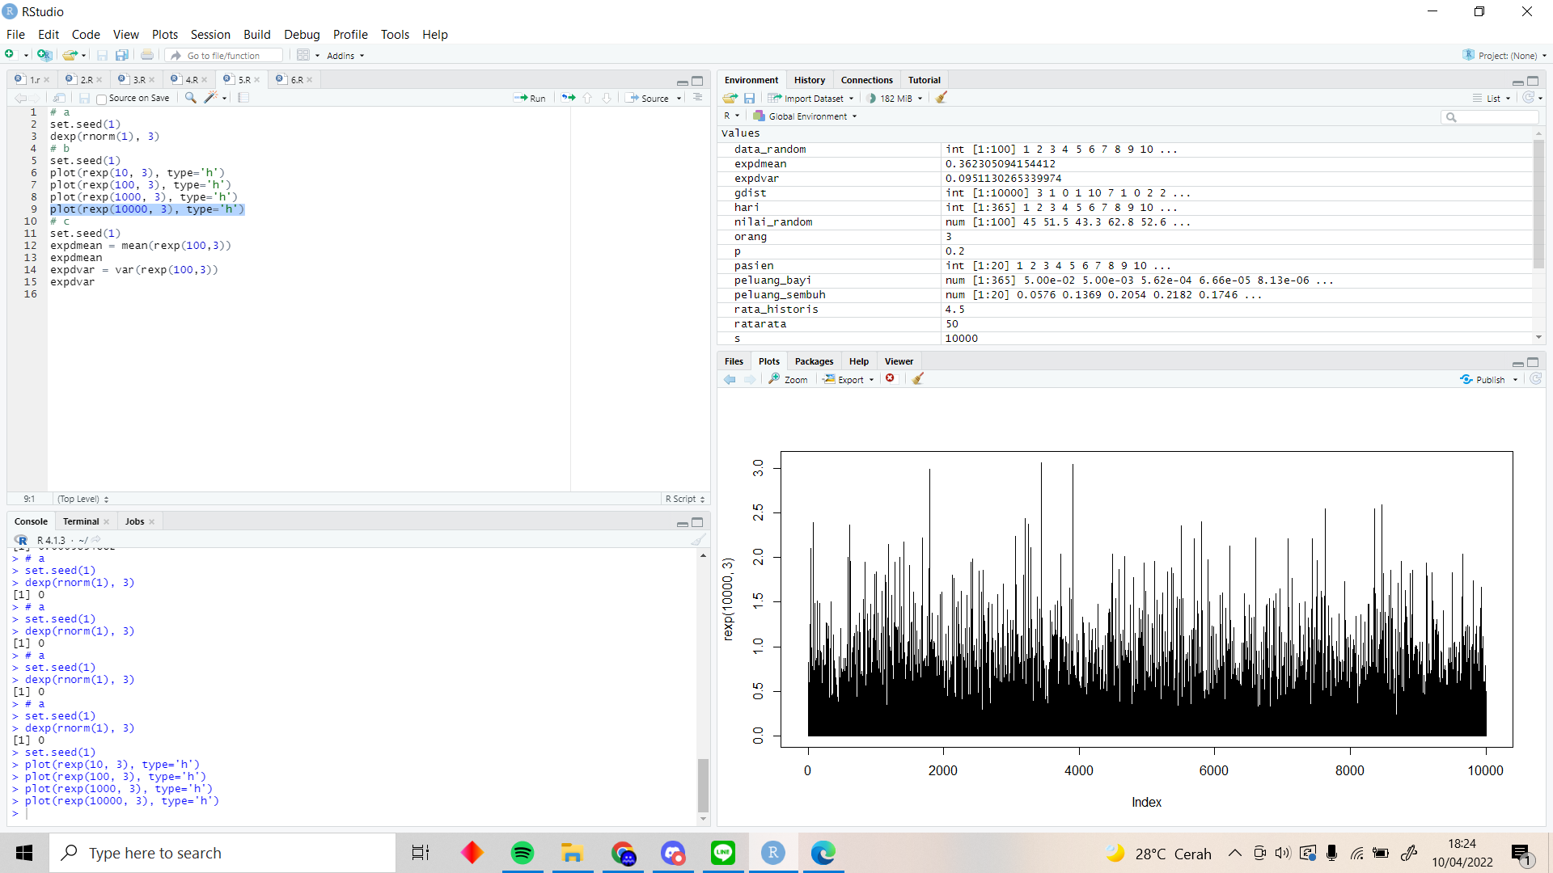This screenshot has width=1553, height=873.
Task: Maximize the Plots pane
Action: pyautogui.click(x=1533, y=362)
